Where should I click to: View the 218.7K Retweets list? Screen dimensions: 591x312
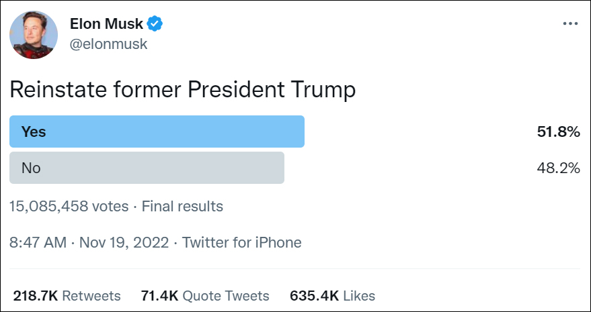tap(67, 296)
